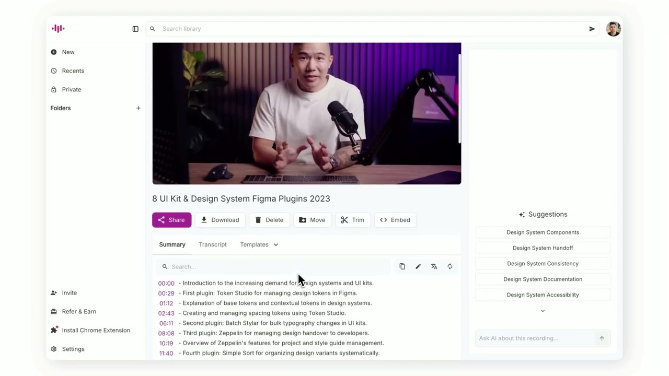This screenshot has height=376, width=669.
Task: Open the Refer & Earn page
Action: click(79, 311)
